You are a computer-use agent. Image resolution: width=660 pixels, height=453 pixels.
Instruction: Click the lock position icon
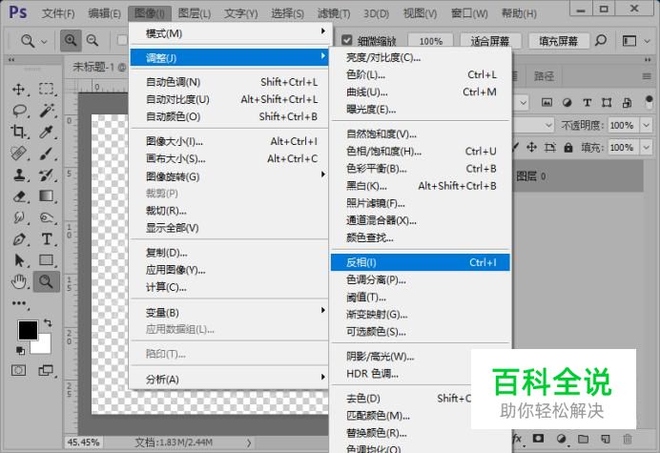pos(531,147)
